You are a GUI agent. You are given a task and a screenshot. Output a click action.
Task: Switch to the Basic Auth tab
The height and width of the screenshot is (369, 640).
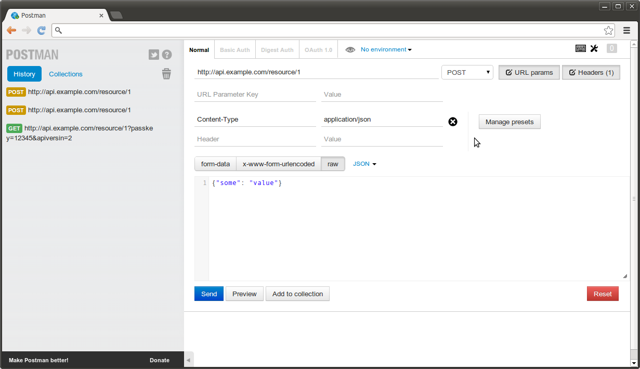click(x=234, y=50)
